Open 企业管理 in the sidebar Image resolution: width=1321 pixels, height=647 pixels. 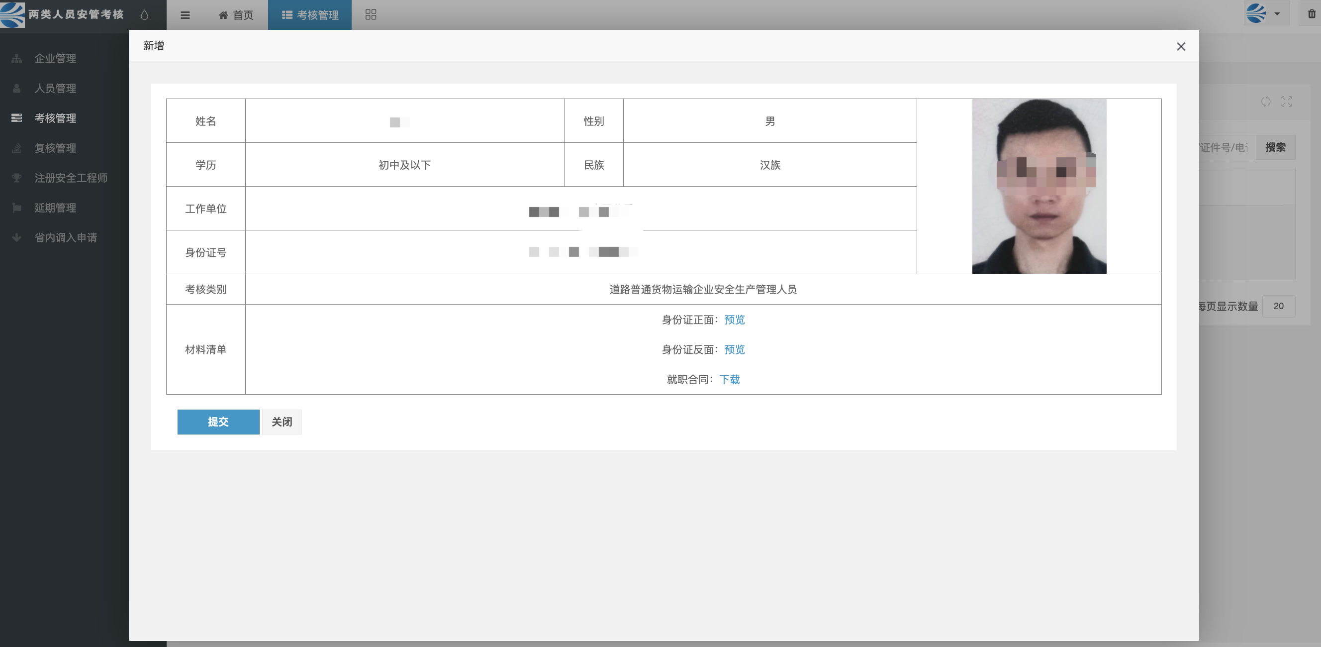[x=55, y=58]
